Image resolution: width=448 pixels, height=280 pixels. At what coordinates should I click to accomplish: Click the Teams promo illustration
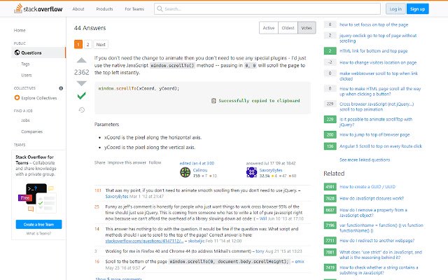point(37,197)
